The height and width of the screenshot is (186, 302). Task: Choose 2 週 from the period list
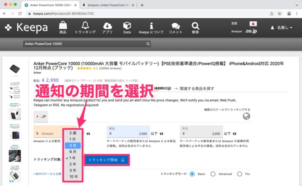coord(73,133)
